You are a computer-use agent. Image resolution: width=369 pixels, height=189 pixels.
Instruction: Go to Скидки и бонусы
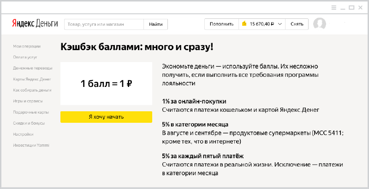(29, 123)
